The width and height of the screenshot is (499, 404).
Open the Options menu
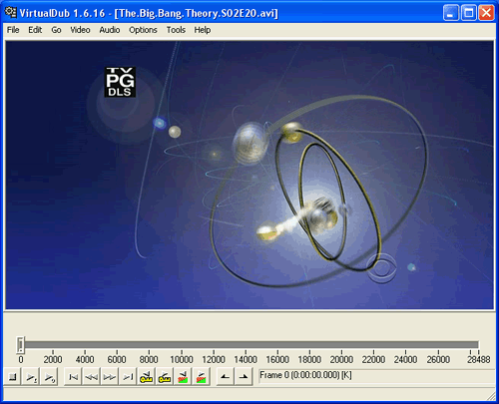click(143, 30)
